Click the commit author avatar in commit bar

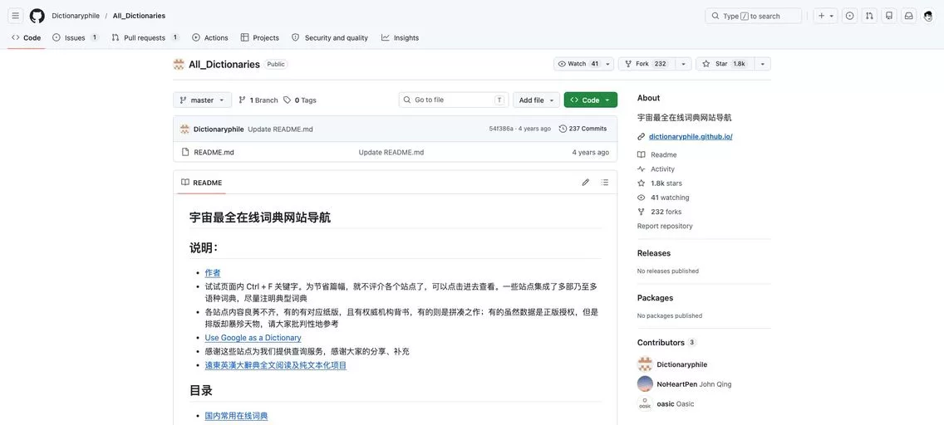(184, 129)
